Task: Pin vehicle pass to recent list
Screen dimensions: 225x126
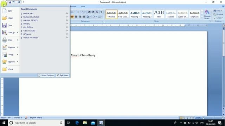Action: coord(67,13)
